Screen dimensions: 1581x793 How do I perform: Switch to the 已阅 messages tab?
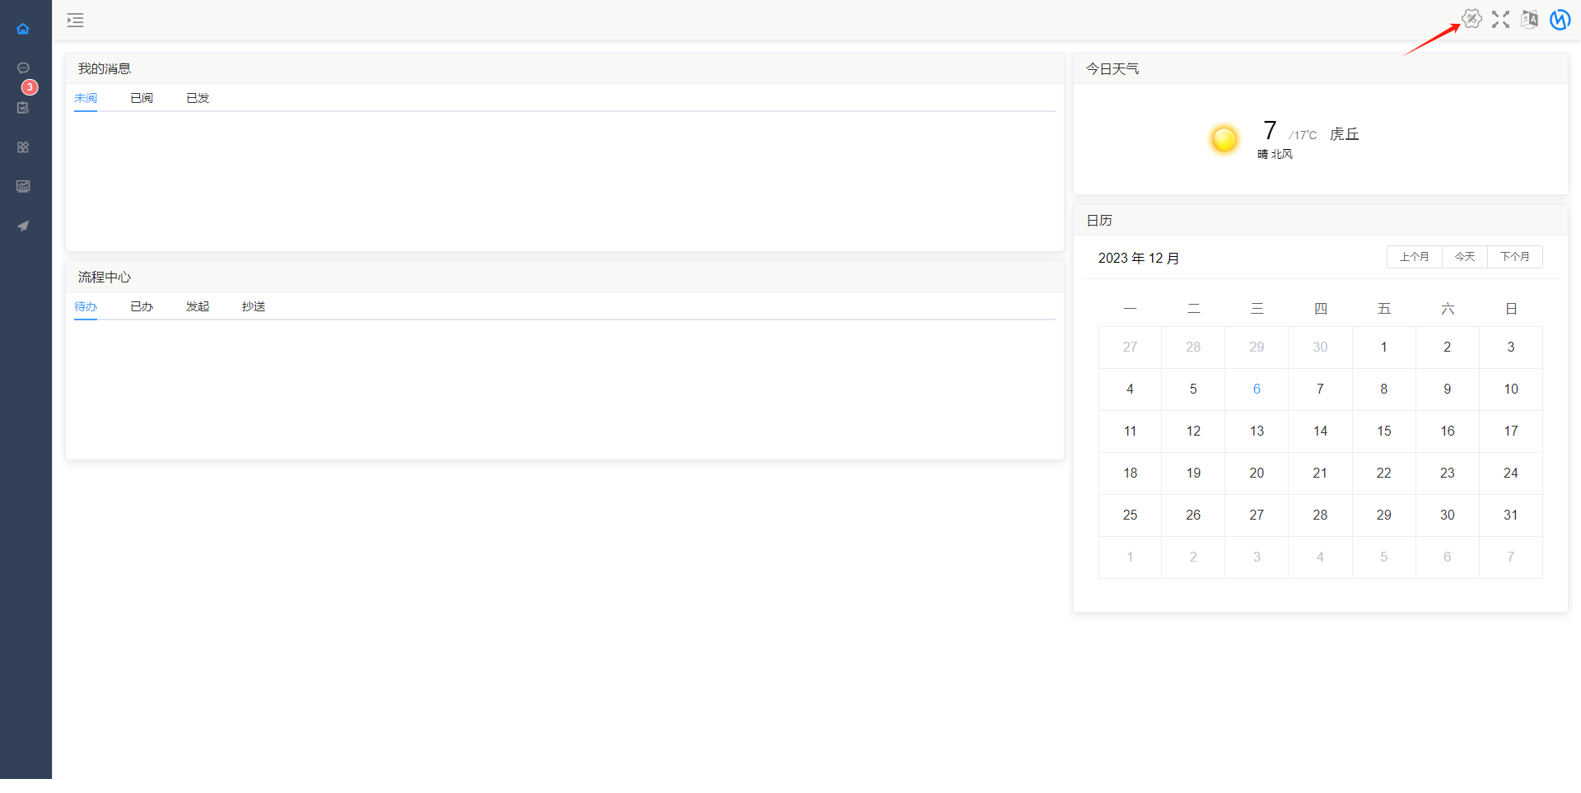[x=142, y=98]
